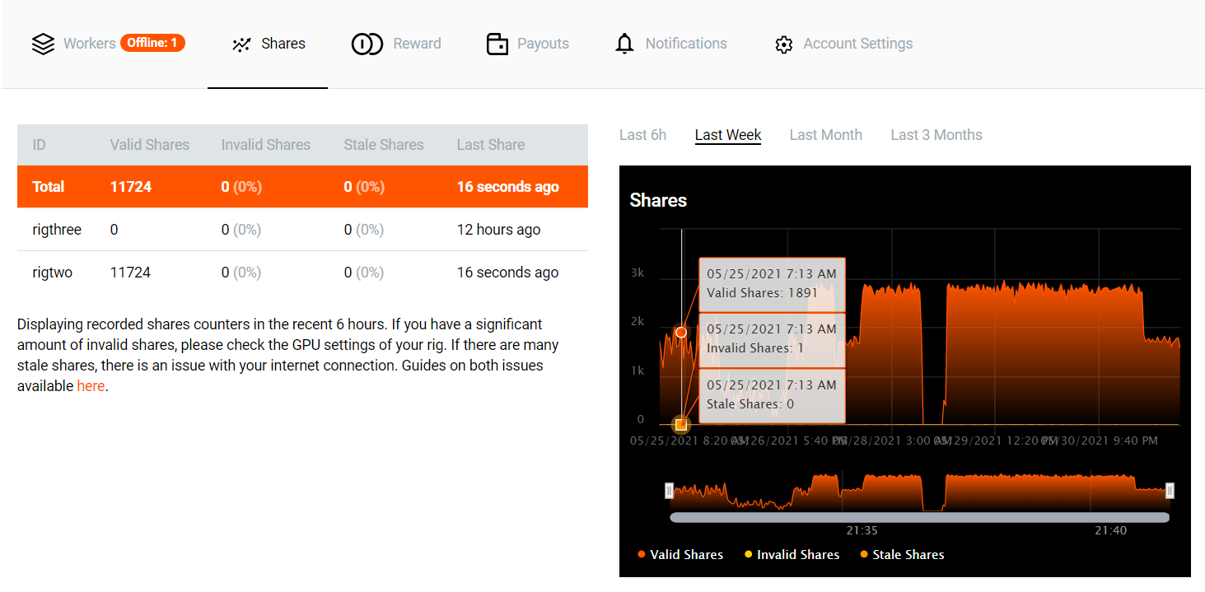The image size is (1205, 592).
Task: Click the Workers layers icon
Action: click(x=43, y=44)
